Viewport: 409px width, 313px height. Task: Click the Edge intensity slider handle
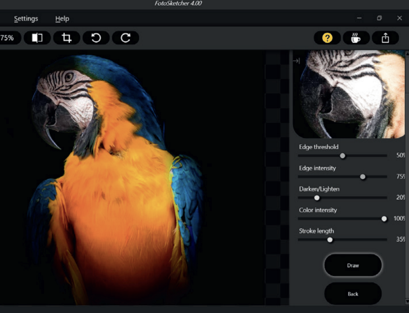click(363, 177)
